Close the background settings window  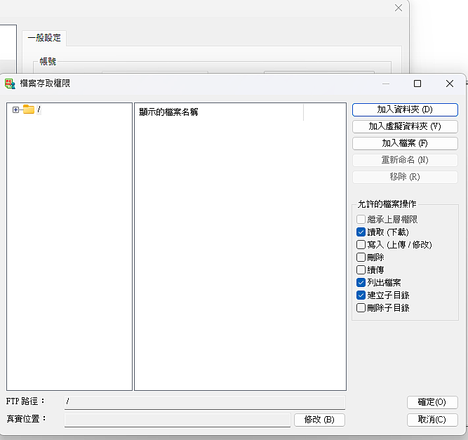click(x=399, y=8)
